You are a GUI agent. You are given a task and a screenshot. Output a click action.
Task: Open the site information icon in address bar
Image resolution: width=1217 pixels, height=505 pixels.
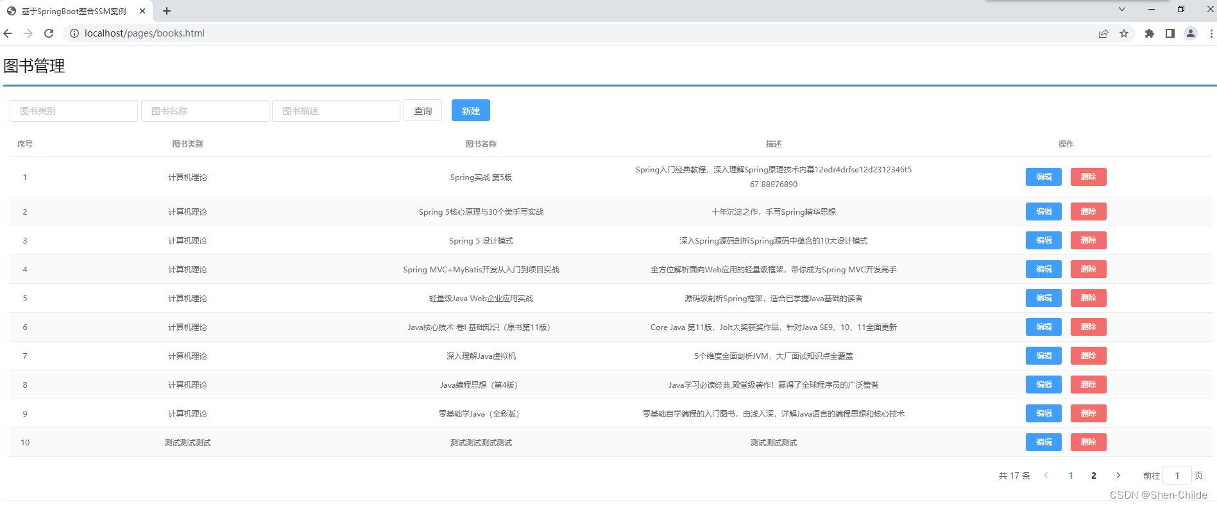[74, 33]
